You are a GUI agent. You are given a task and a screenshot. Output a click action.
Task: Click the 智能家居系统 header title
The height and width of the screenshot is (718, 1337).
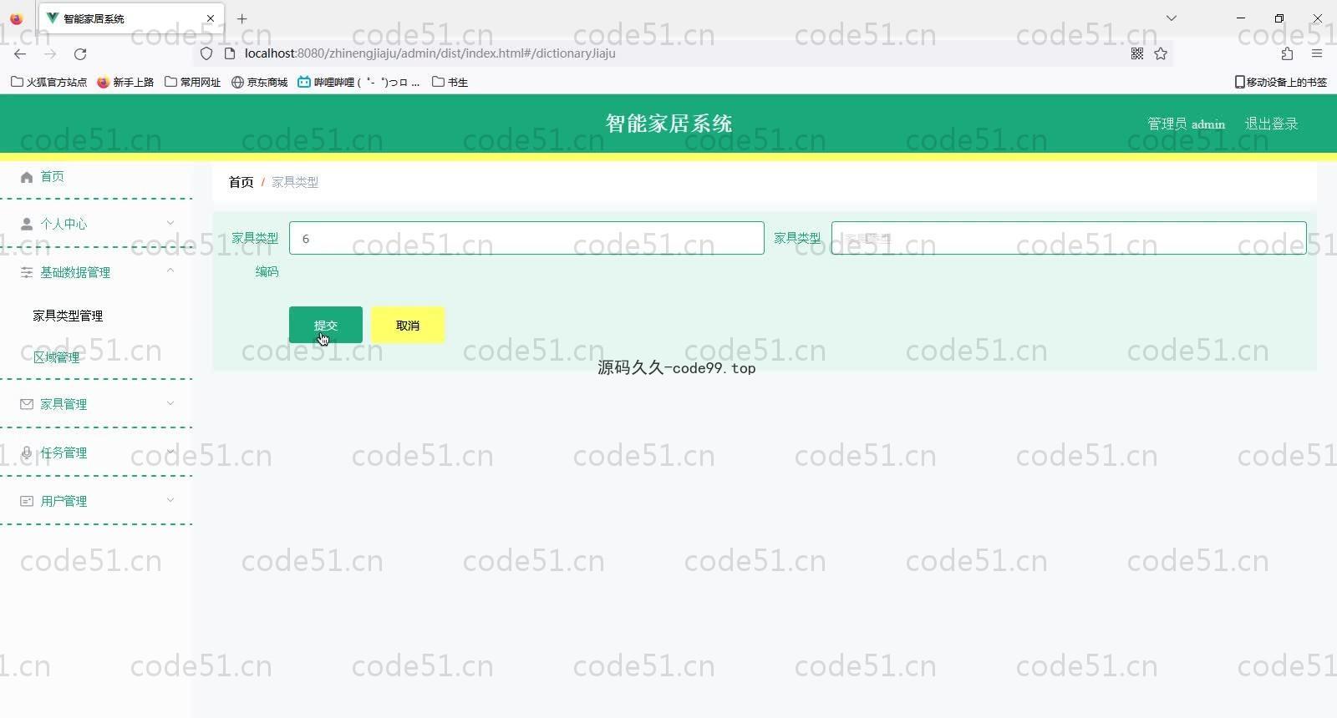[668, 124]
